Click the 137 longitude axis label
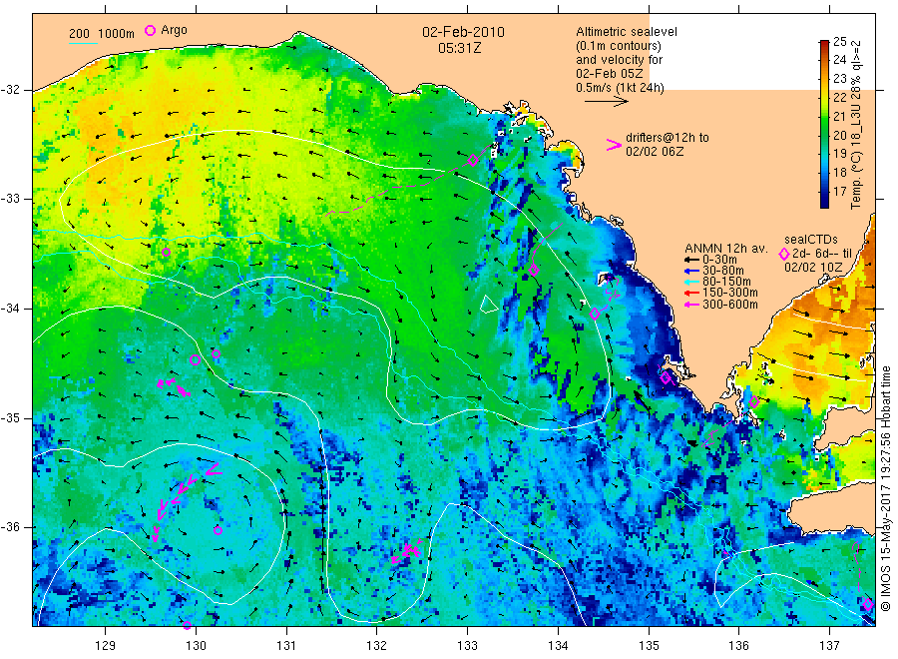Image resolution: width=898 pixels, height=659 pixels. [829, 646]
